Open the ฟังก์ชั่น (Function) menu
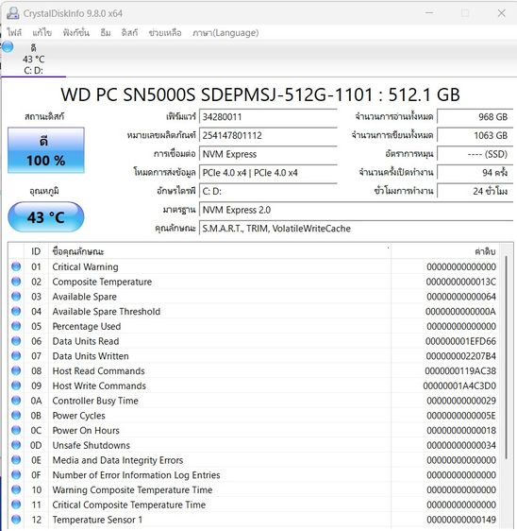517x531 pixels. point(76,32)
